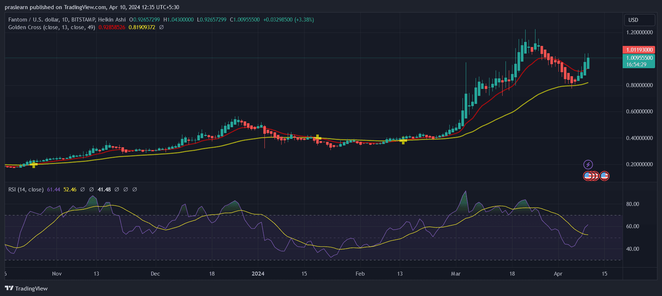
Task: Click the purple lightning bolt event icon
Action: click(588, 164)
